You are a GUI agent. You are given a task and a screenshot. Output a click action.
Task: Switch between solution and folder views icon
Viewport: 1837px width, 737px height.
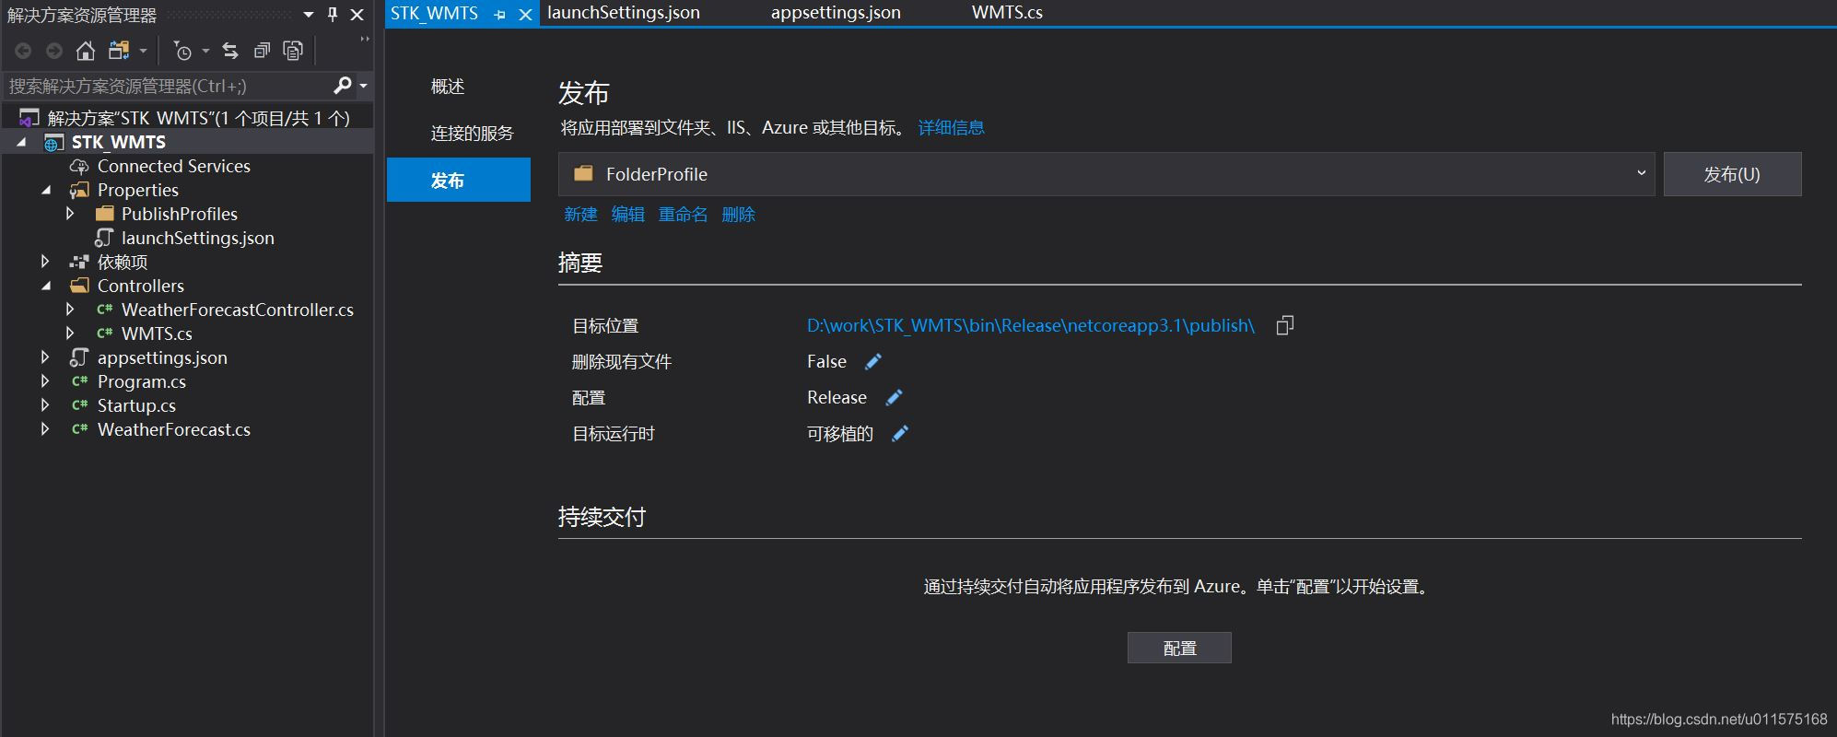coord(119,51)
